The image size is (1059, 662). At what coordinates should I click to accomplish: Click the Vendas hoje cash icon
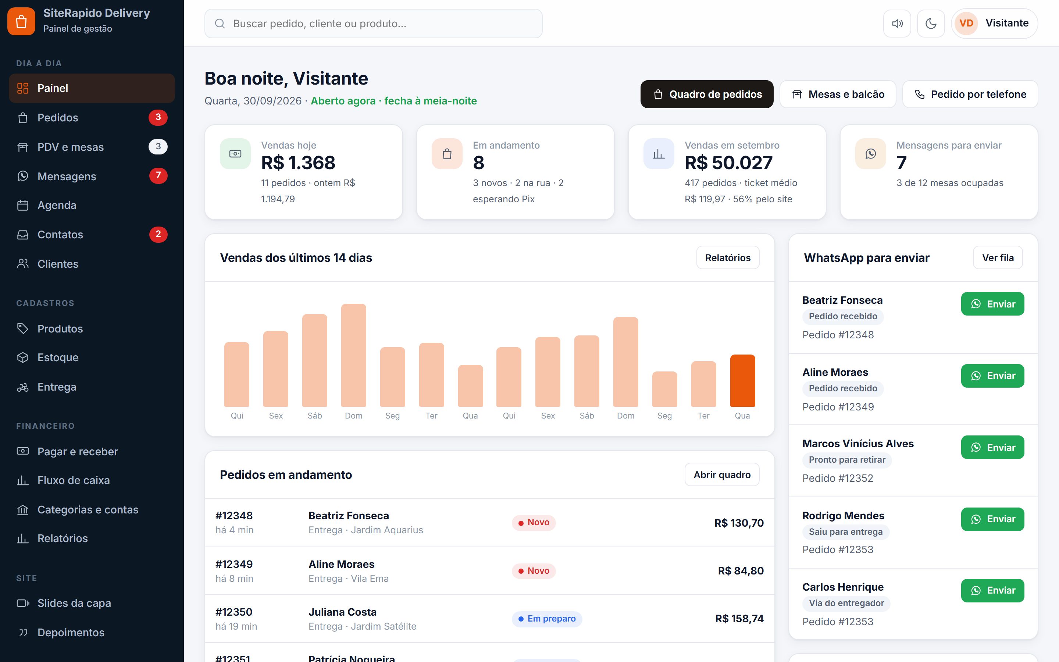point(235,154)
